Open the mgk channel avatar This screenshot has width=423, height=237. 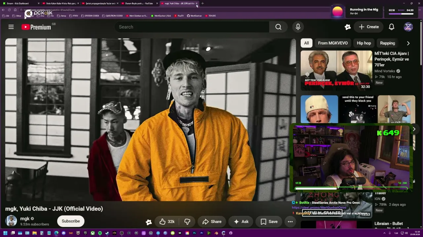(x=11, y=221)
